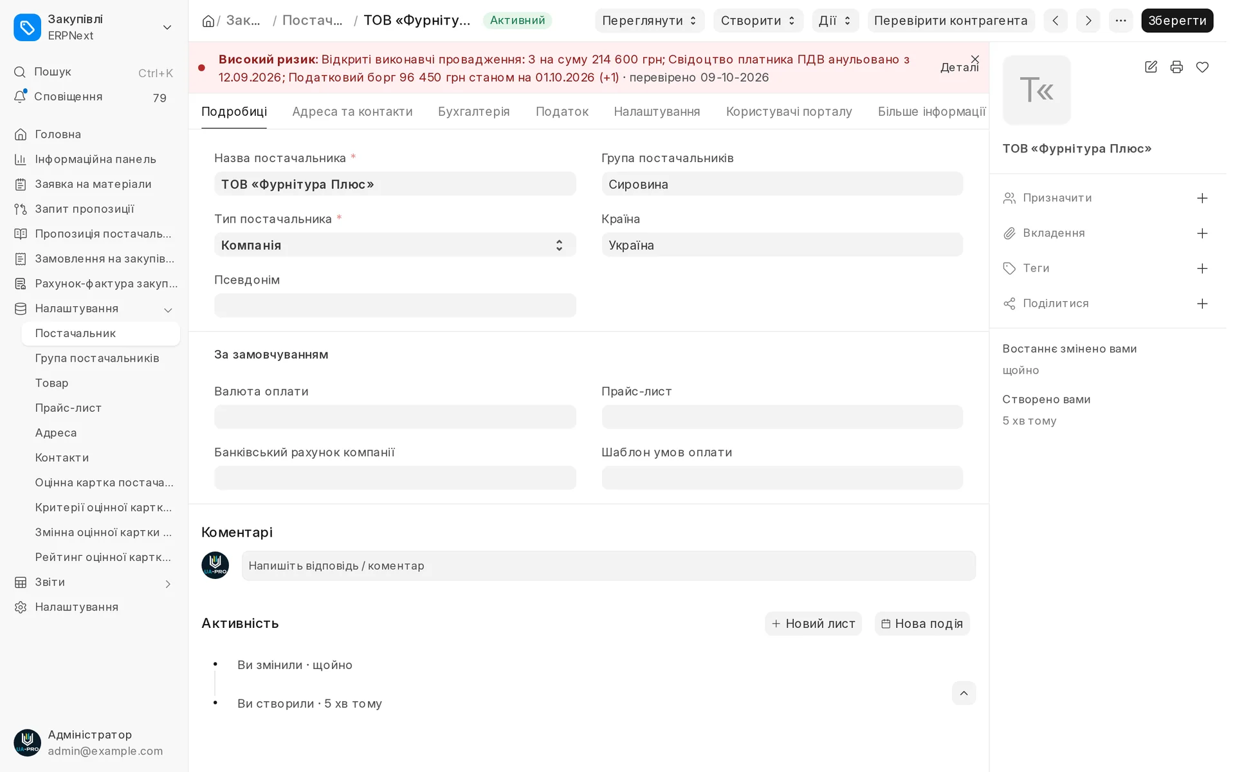Viewport: 1235px width, 772px height.
Task: Add assignee with Призначити plus icon
Action: tap(1202, 198)
